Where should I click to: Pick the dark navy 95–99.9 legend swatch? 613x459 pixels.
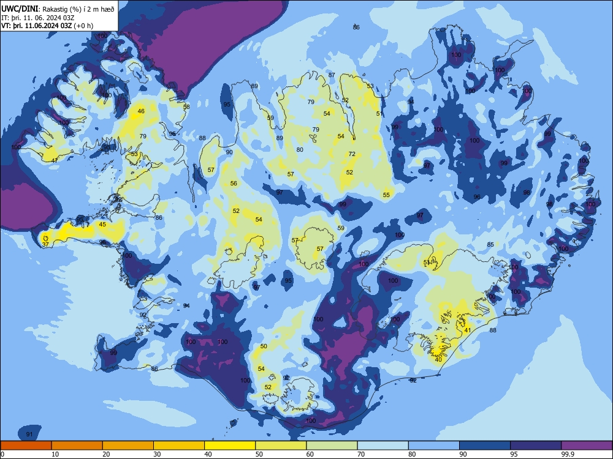point(536,446)
